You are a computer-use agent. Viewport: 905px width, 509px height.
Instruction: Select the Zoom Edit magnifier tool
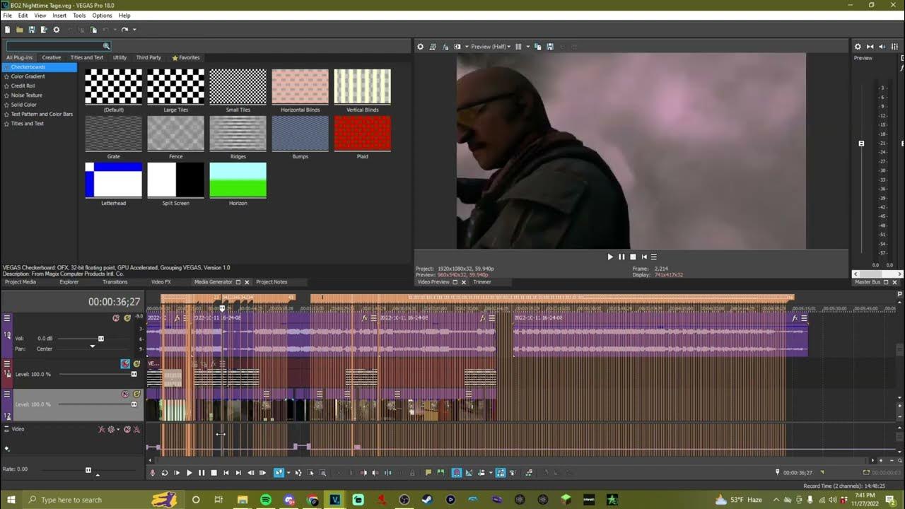[x=323, y=473]
